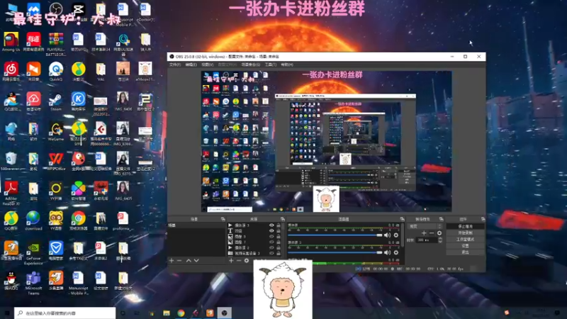The width and height of the screenshot is (567, 319).
Task: Lock the 视频采集设备 3 source
Action: [x=279, y=253]
